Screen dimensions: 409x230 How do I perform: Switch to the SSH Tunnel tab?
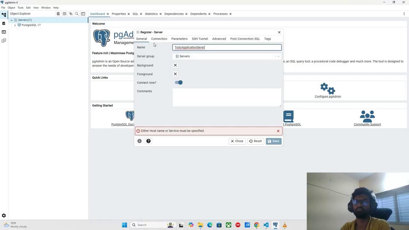coord(200,39)
